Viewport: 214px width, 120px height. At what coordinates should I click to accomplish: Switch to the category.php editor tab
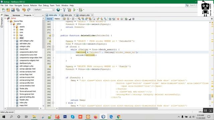click(x=84, y=15)
